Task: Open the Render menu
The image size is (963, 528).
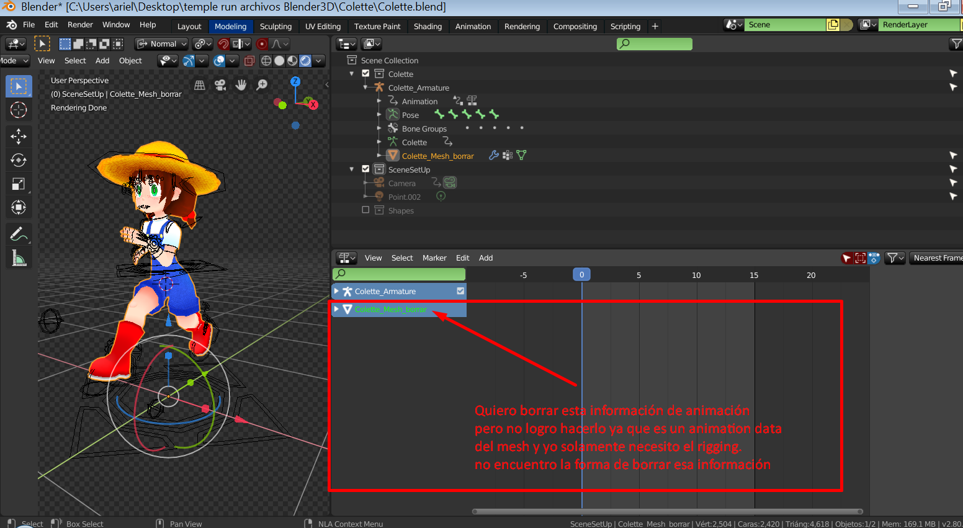Action: coord(80,25)
